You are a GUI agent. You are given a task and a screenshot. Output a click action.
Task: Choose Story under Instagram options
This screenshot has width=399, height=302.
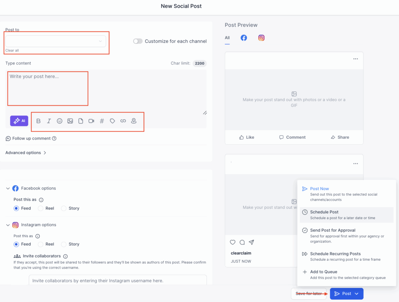tap(64, 244)
